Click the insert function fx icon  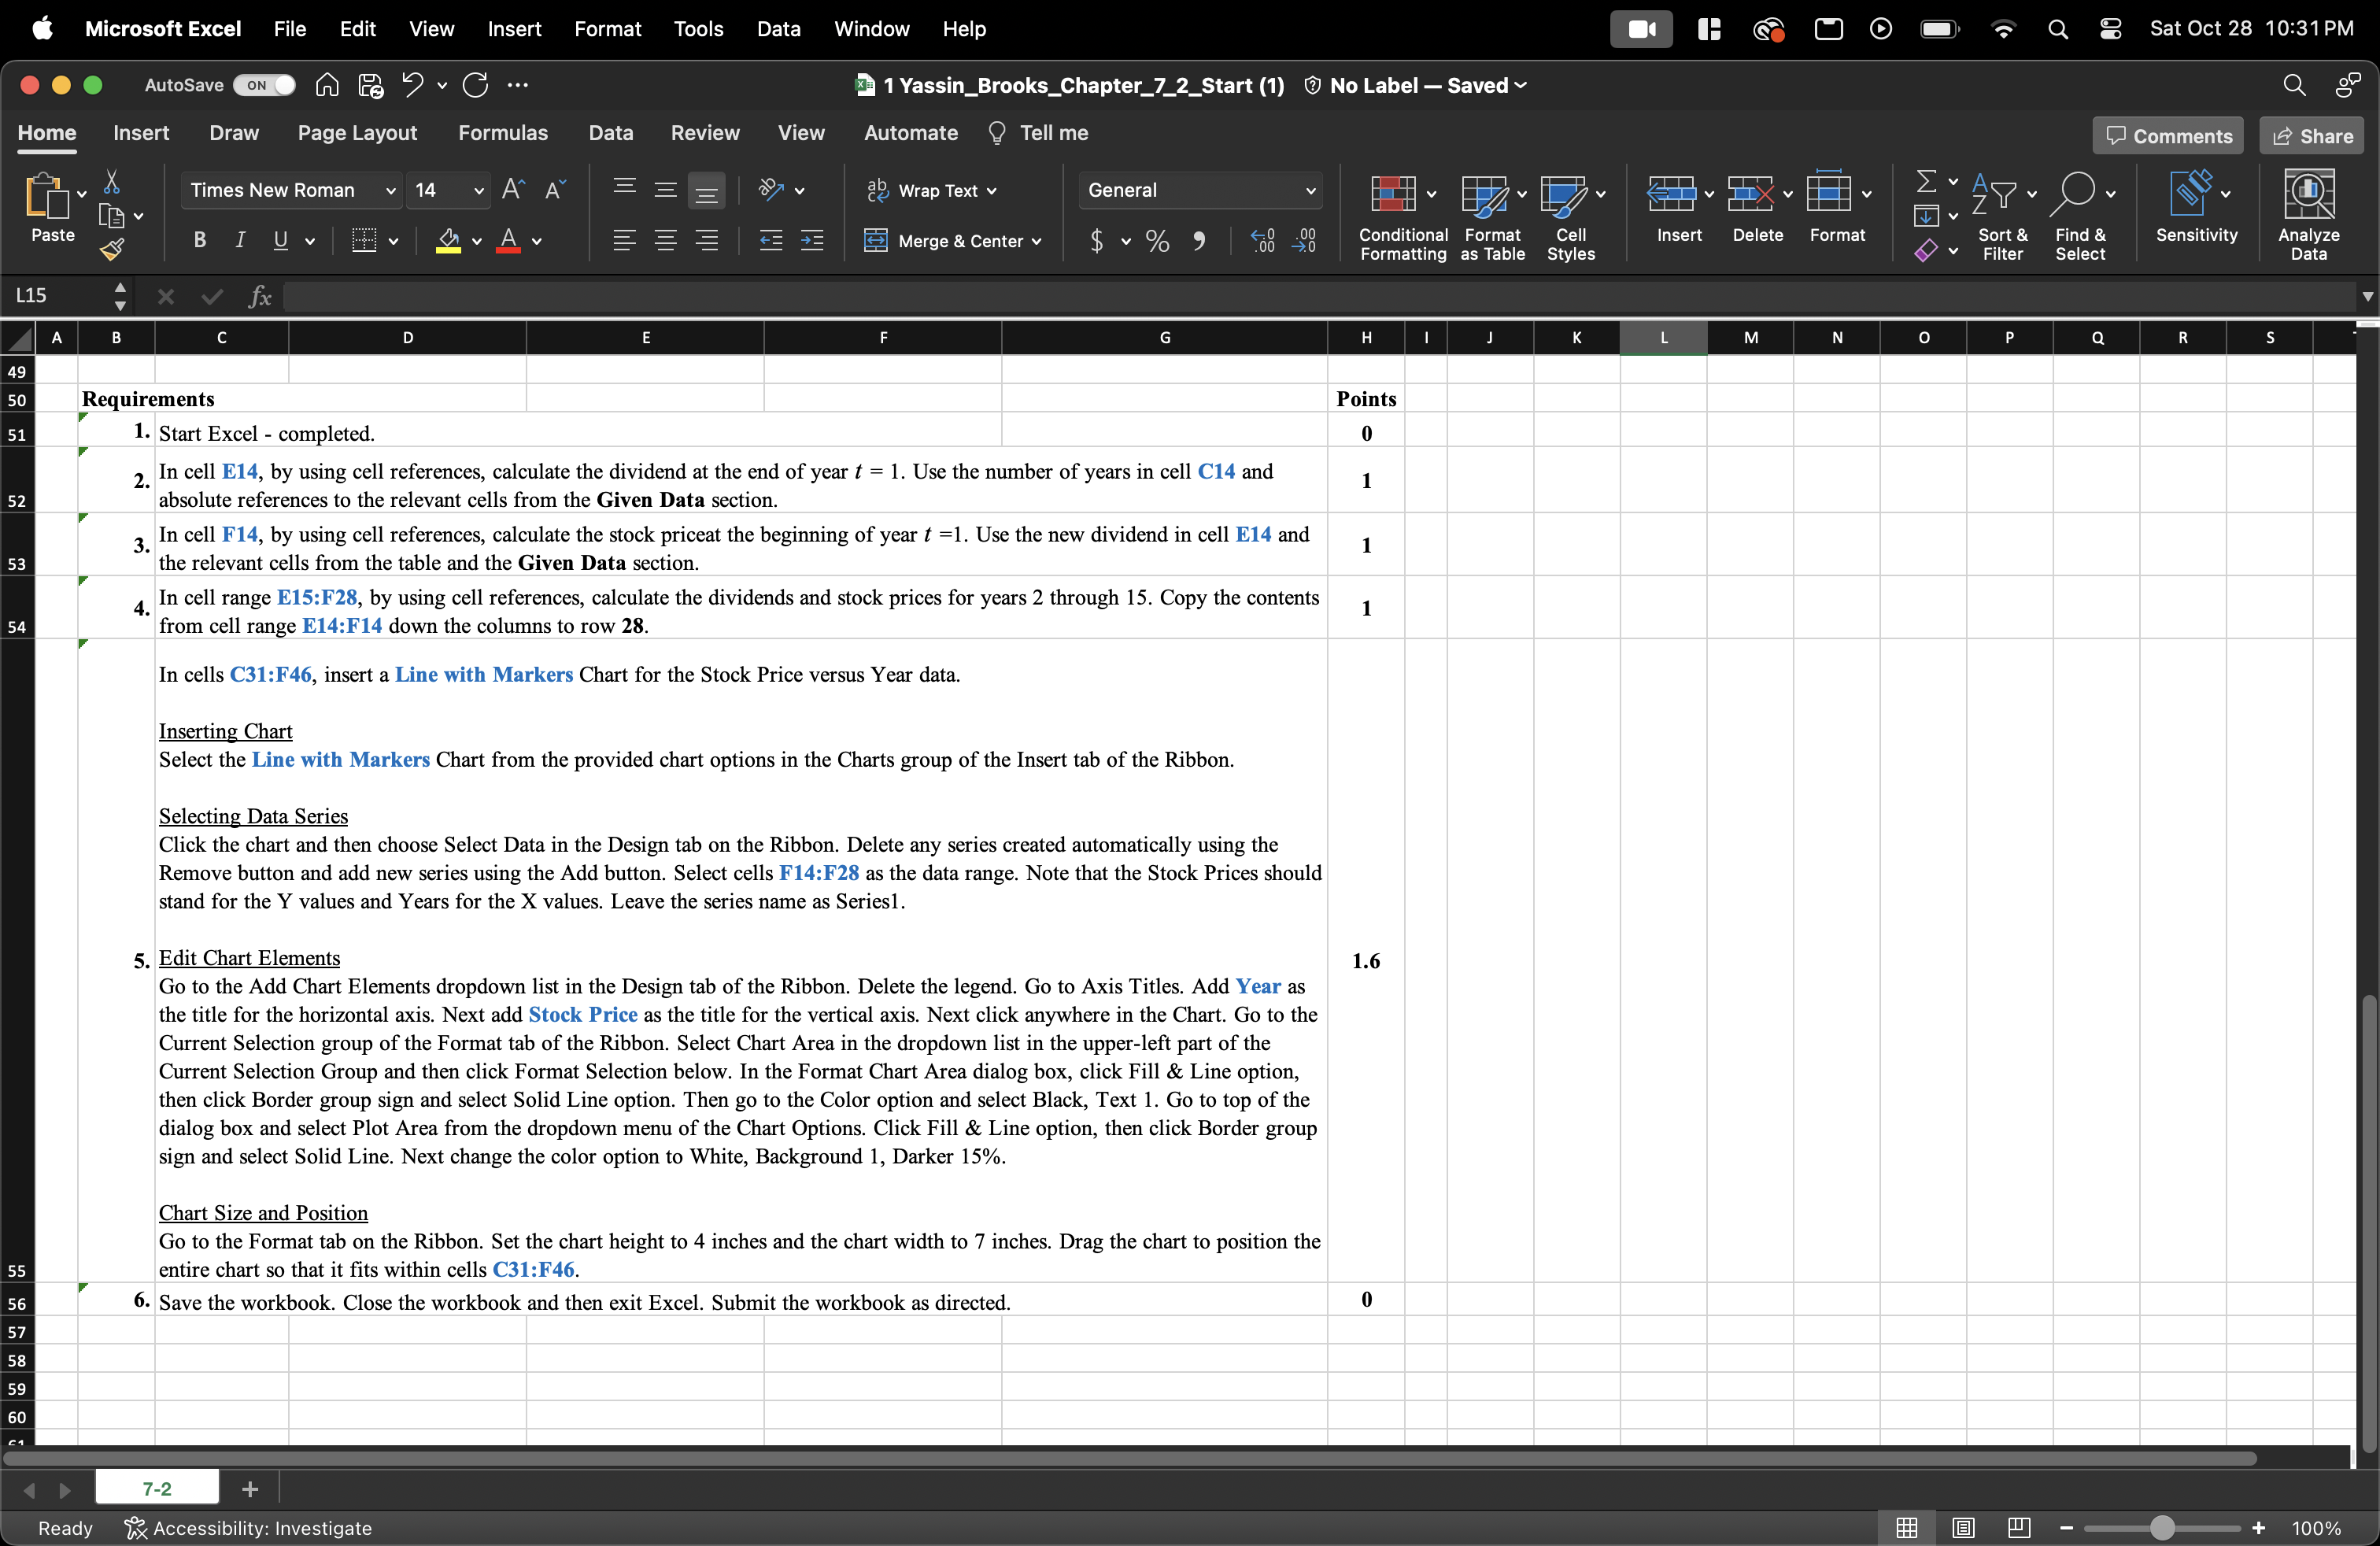point(260,296)
